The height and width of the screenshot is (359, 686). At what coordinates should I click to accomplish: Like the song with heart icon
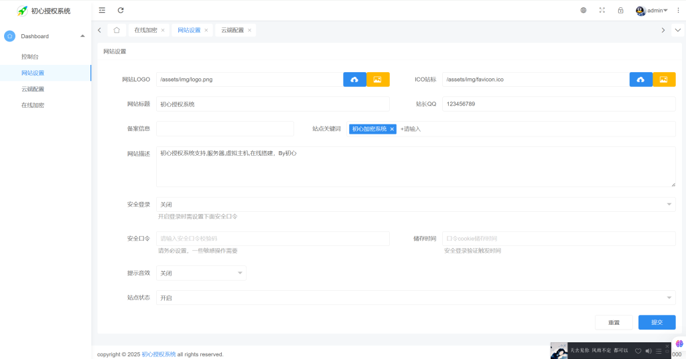(x=638, y=351)
